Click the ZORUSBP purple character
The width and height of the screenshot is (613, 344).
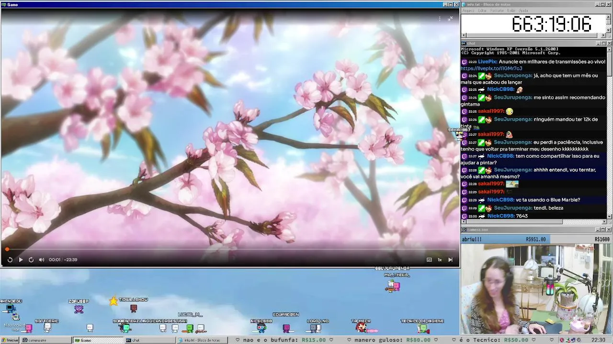tap(79, 309)
